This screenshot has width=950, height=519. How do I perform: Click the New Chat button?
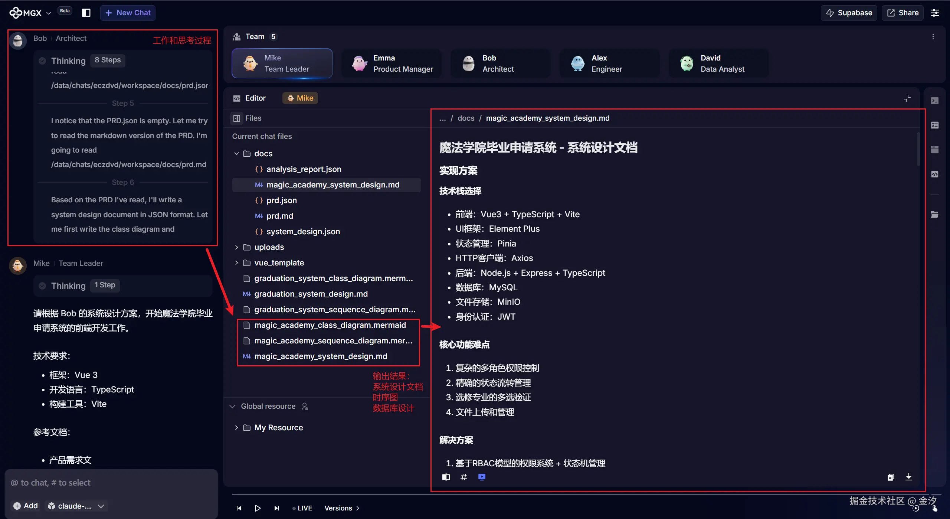128,13
